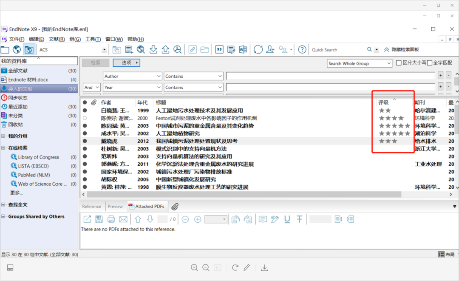Click the PDF zoom out minus icon
459x281 pixels.
pyautogui.click(x=185, y=219)
